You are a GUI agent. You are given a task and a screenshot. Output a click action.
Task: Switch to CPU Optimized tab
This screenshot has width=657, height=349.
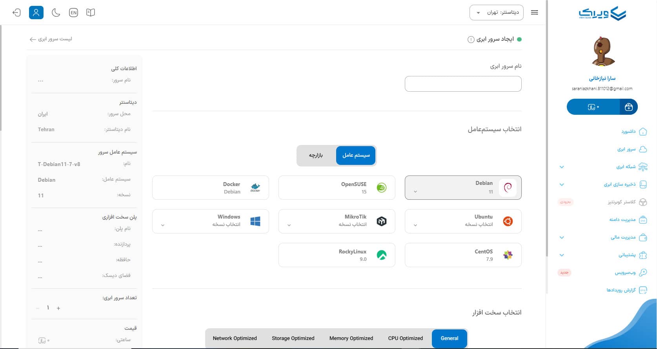[x=405, y=338]
